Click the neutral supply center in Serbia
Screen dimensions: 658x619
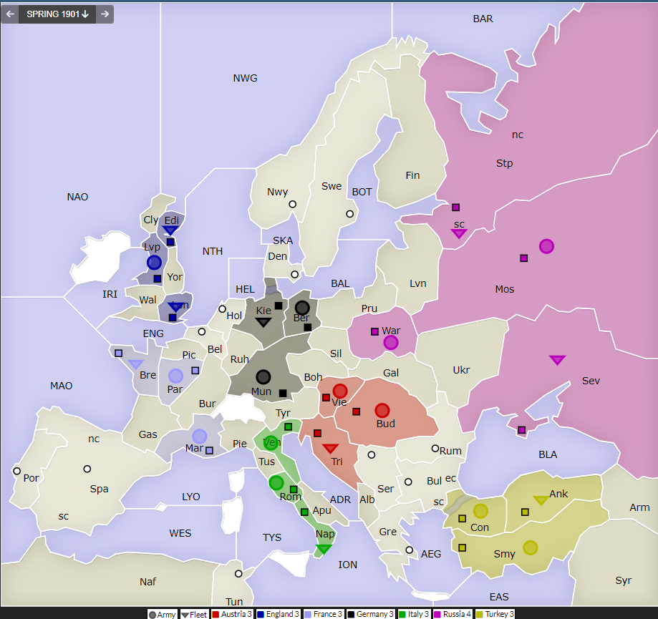(x=372, y=455)
